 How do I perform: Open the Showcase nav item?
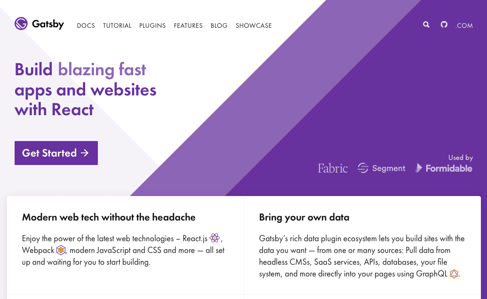tap(254, 26)
